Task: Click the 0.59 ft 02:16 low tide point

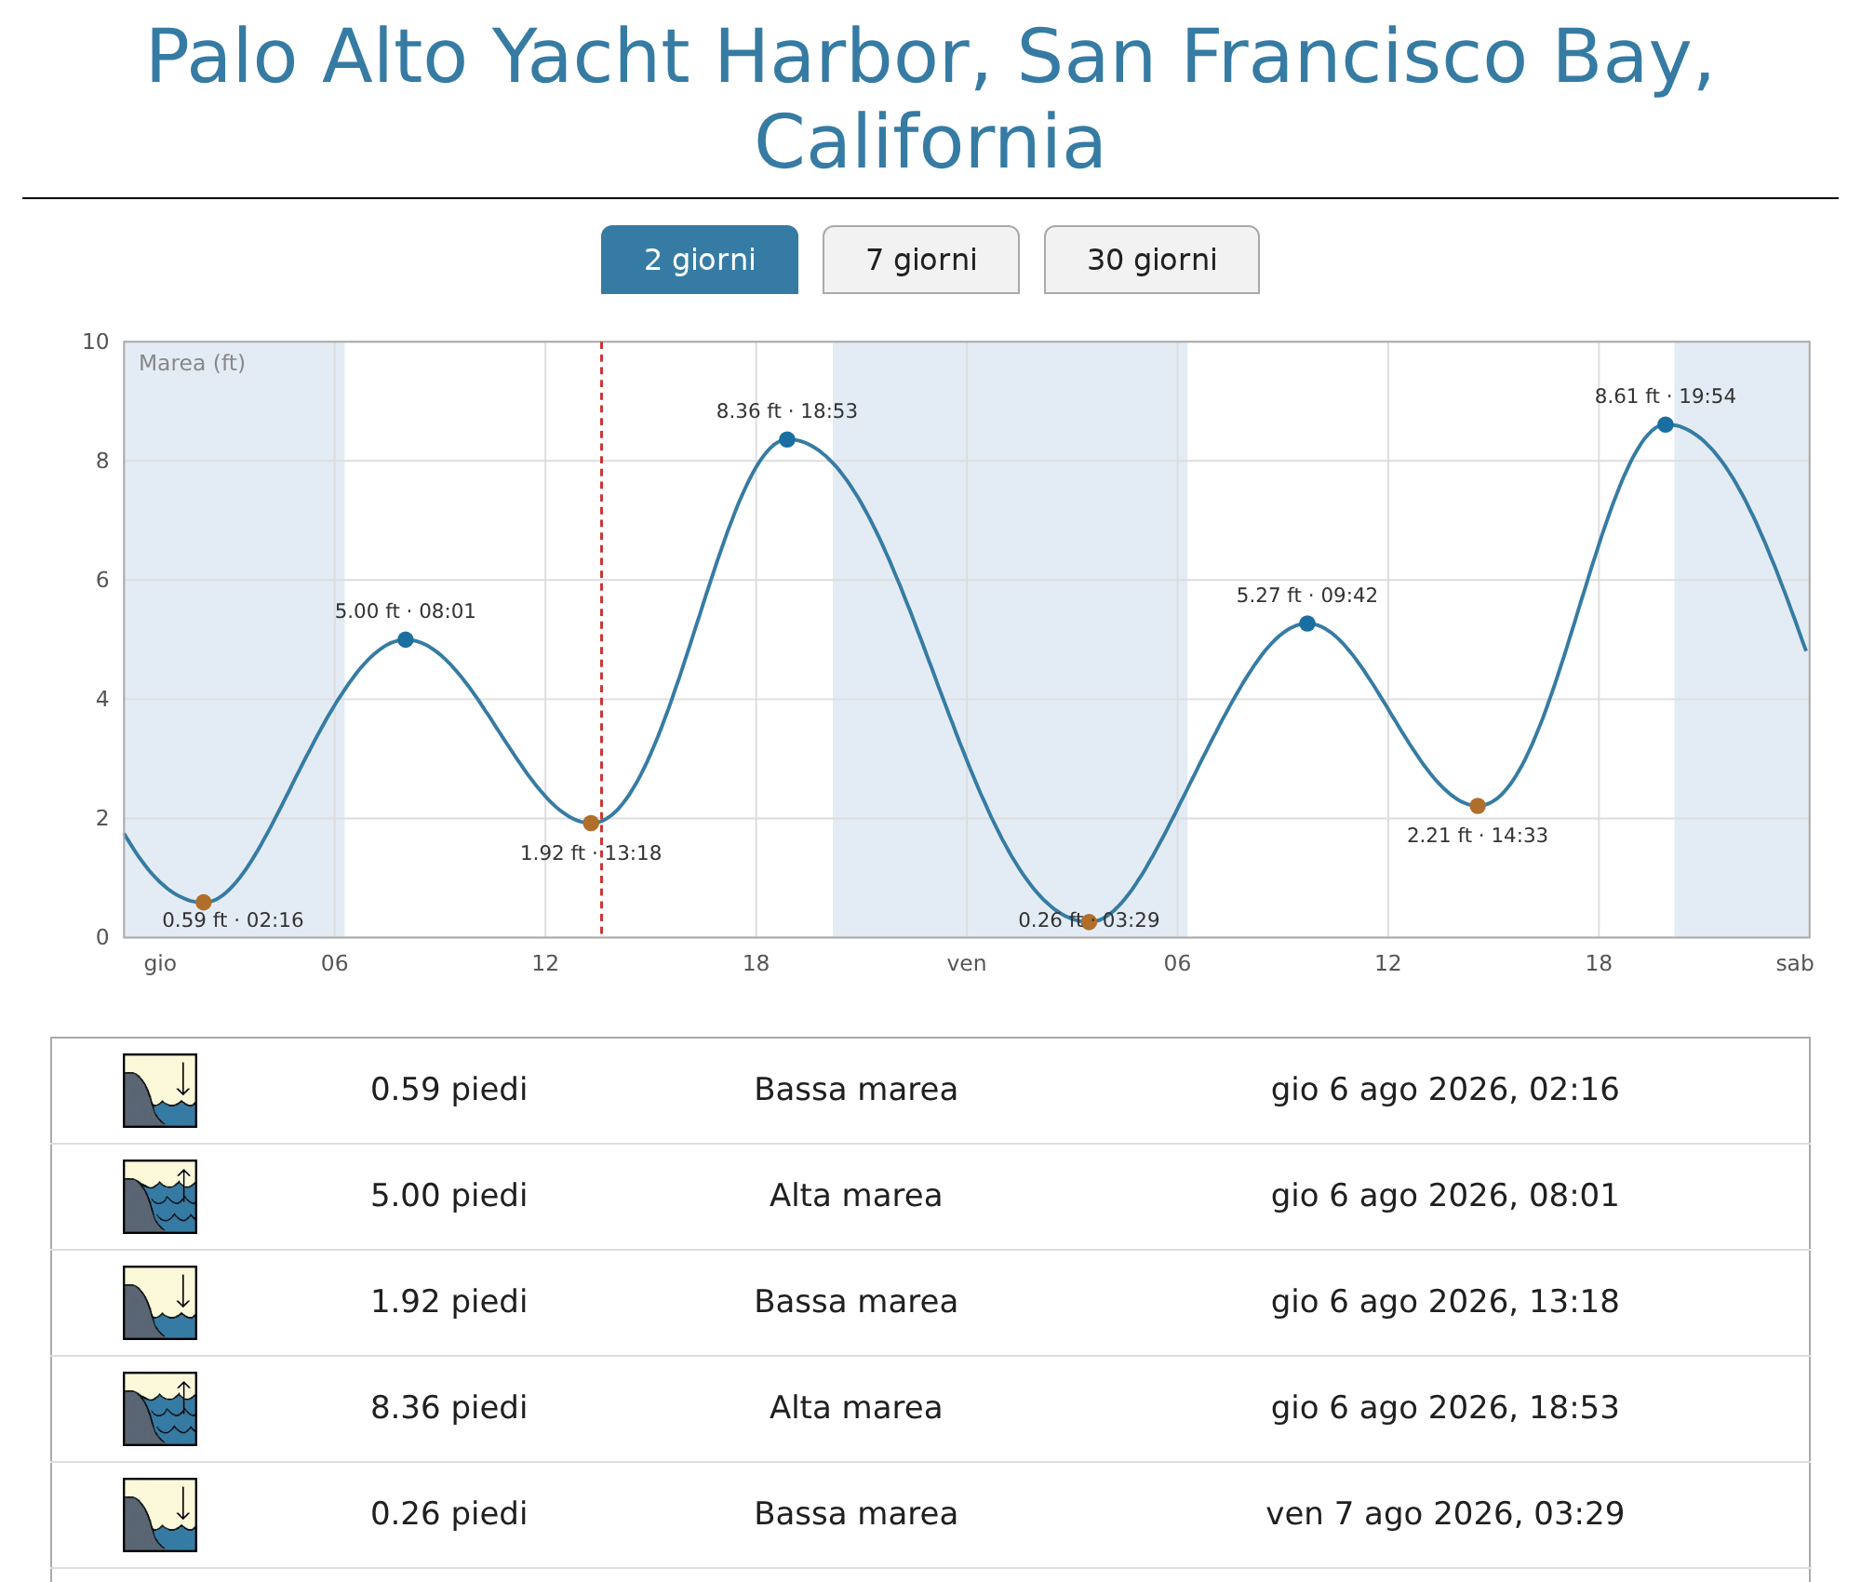Action: [204, 903]
